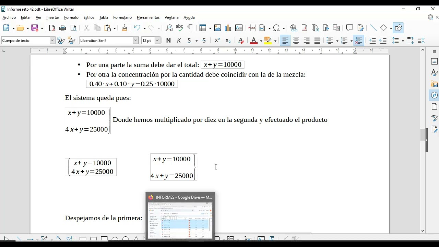Align paragraph left
The image size is (439, 247).
click(x=285, y=40)
